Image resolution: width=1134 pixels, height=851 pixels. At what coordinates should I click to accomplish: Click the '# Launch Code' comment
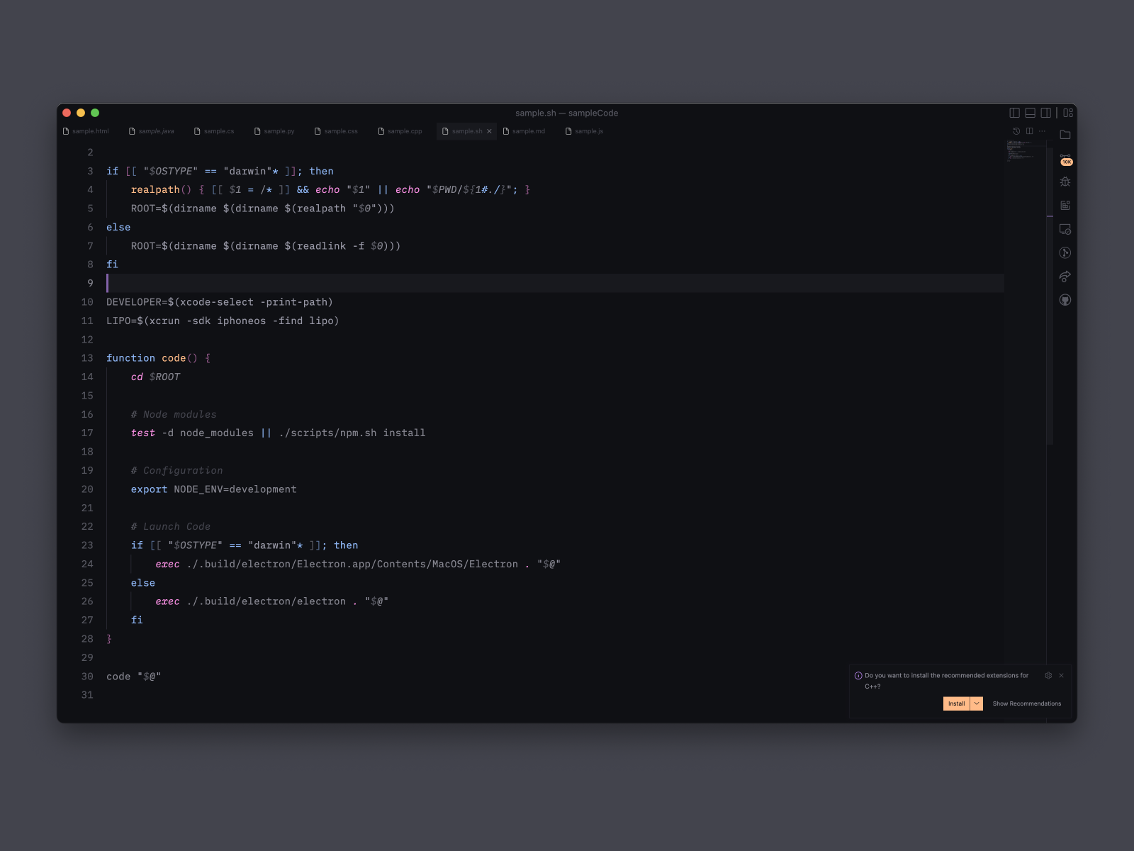point(170,526)
